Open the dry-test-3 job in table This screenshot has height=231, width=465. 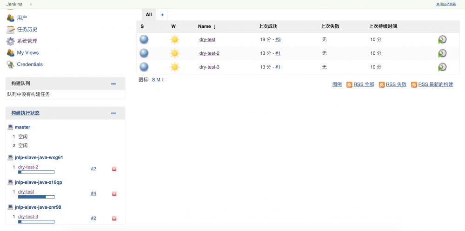tap(209, 67)
